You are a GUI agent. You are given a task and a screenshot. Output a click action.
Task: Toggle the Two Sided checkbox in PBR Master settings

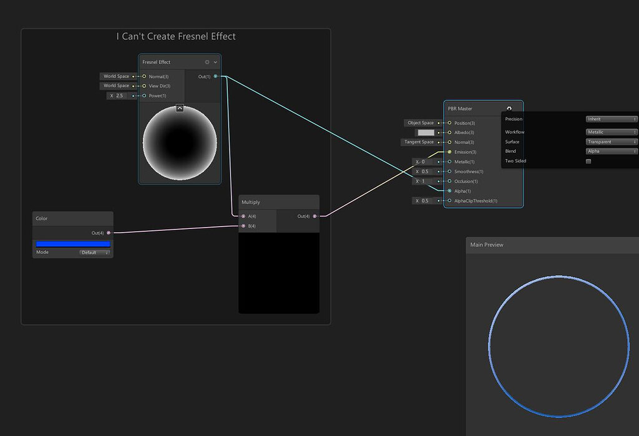[587, 161]
